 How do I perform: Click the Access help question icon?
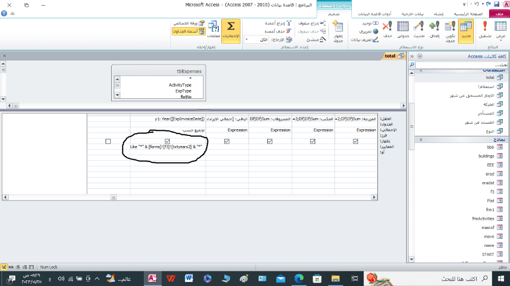tap(4, 13)
